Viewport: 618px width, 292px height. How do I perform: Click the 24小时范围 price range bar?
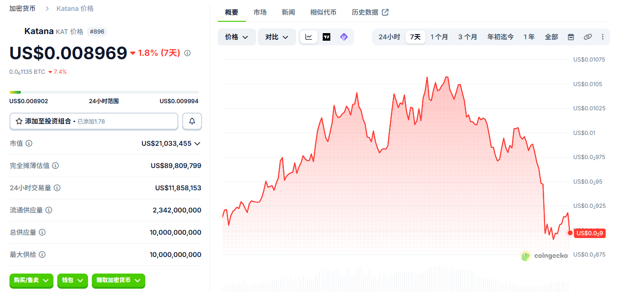(x=104, y=92)
